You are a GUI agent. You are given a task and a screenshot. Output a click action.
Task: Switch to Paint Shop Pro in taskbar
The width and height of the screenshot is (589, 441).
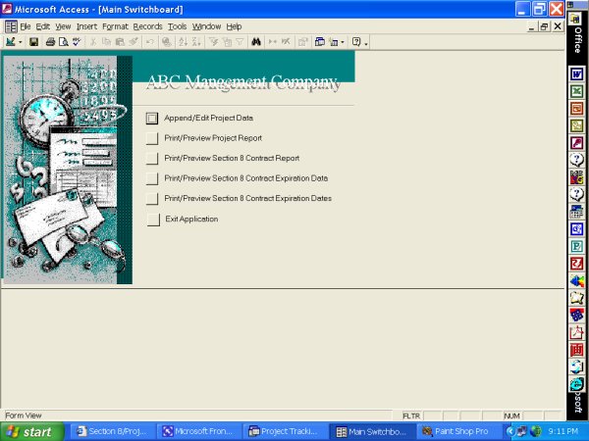454,431
